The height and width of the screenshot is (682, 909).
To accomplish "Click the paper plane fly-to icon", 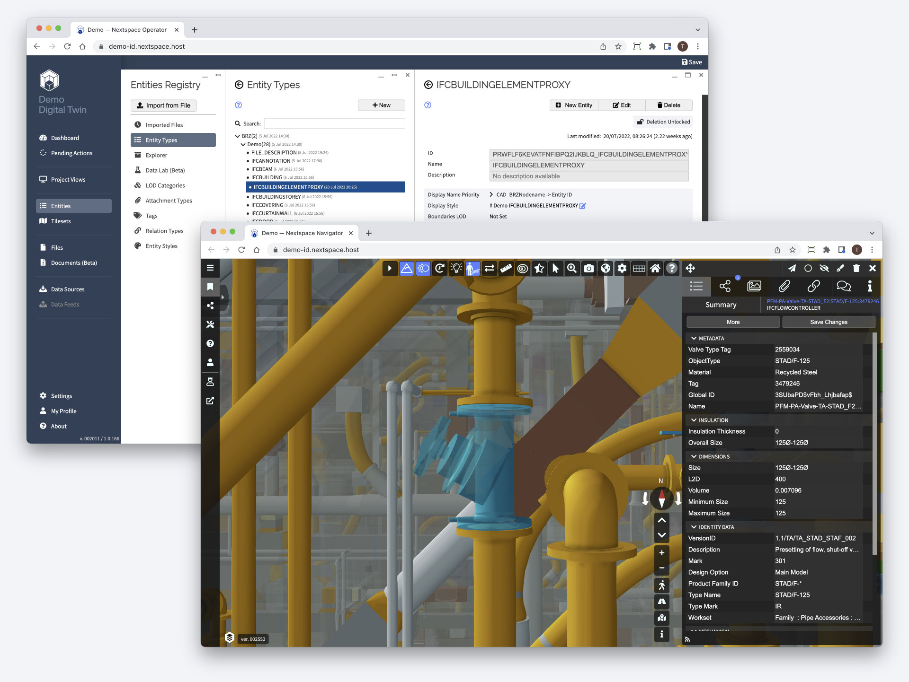I will (x=792, y=268).
